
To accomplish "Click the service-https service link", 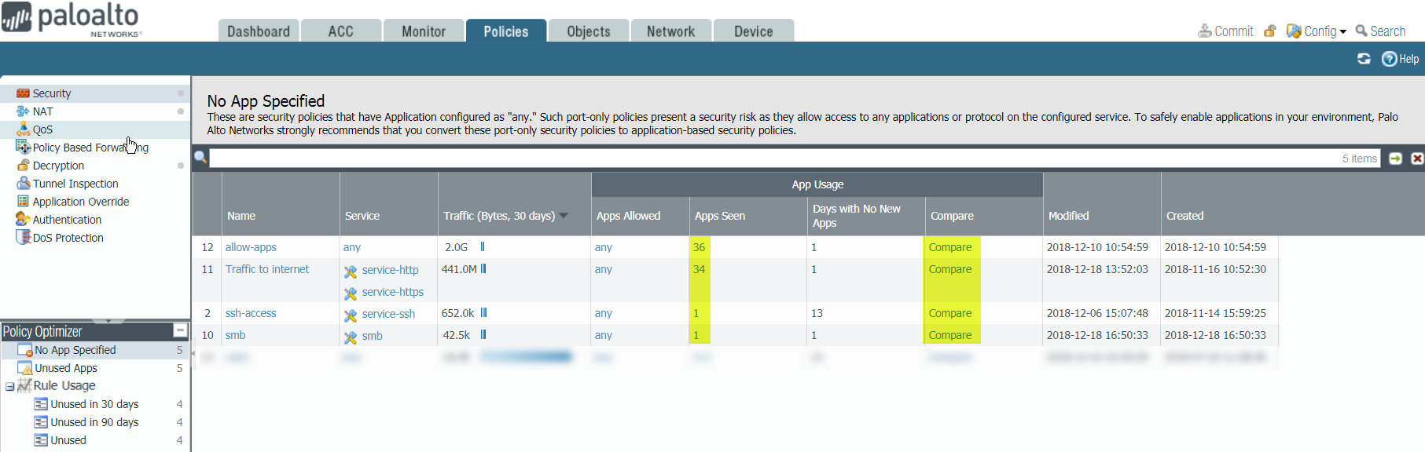I will tap(393, 292).
